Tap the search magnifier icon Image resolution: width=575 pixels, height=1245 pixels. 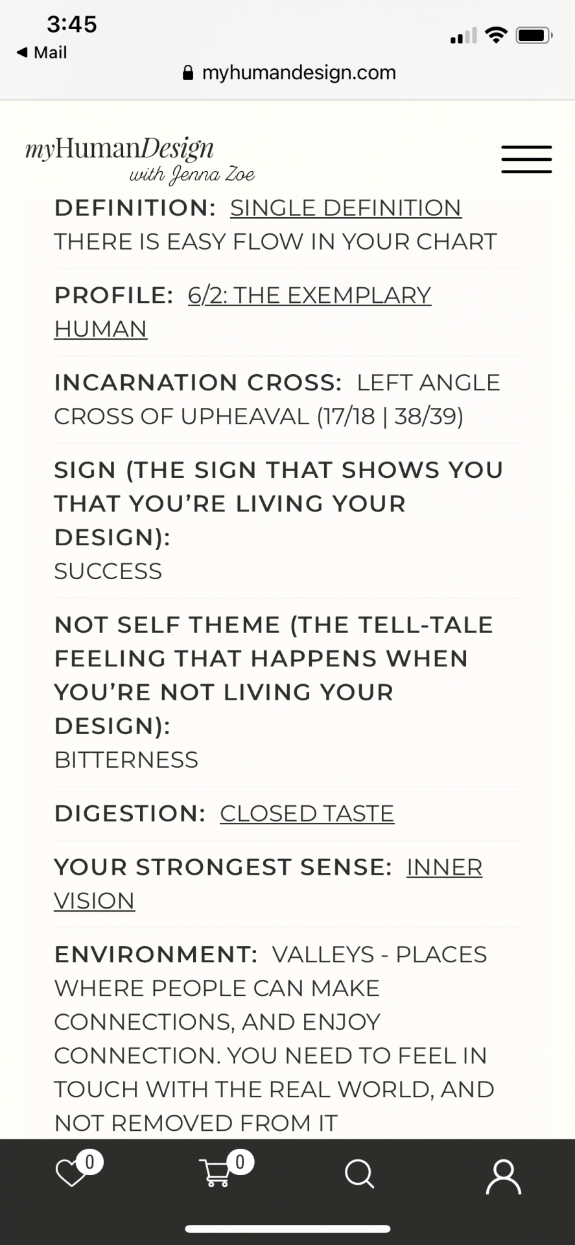point(360,1174)
